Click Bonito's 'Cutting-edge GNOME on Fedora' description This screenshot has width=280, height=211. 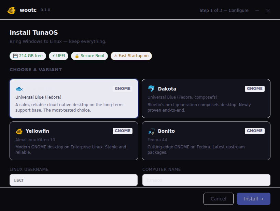click(196, 150)
